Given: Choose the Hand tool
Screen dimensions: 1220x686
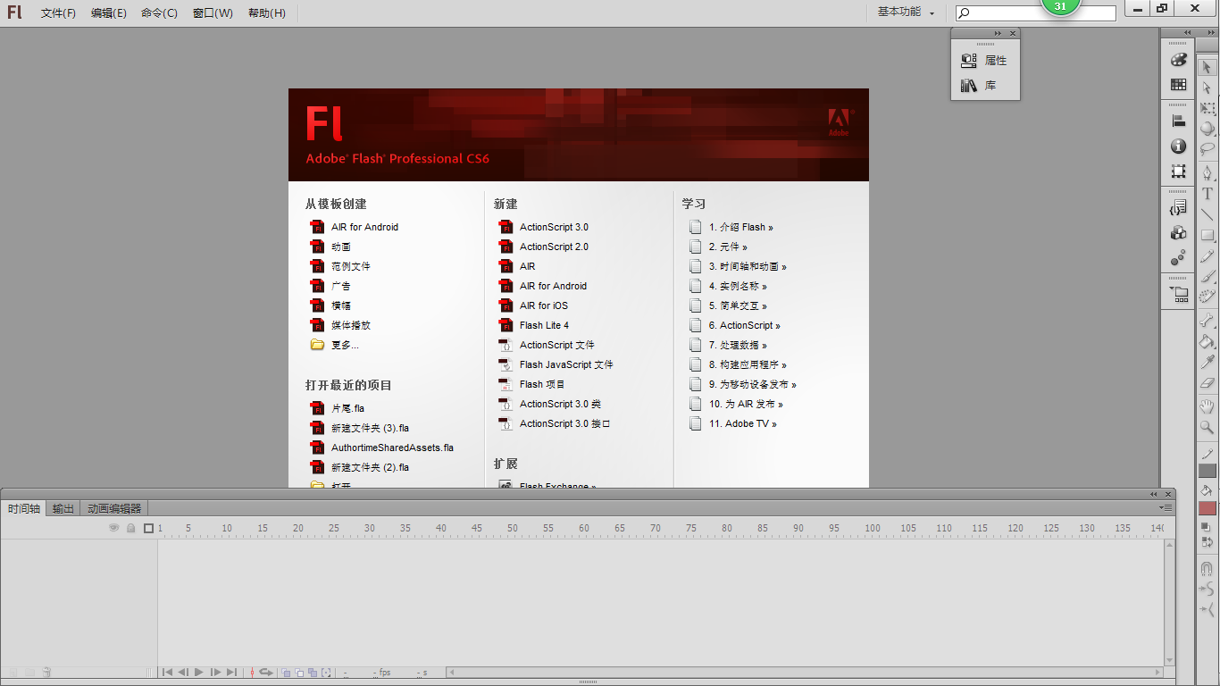Looking at the screenshot, I should pos(1207,406).
